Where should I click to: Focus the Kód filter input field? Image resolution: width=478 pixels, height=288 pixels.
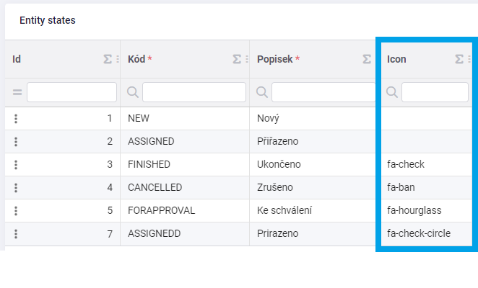coord(194,92)
